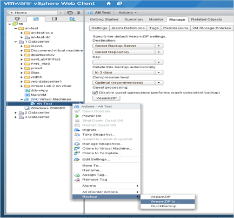
Task: Click the Home icon in the vSphere header
Action: click(x=109, y=3)
